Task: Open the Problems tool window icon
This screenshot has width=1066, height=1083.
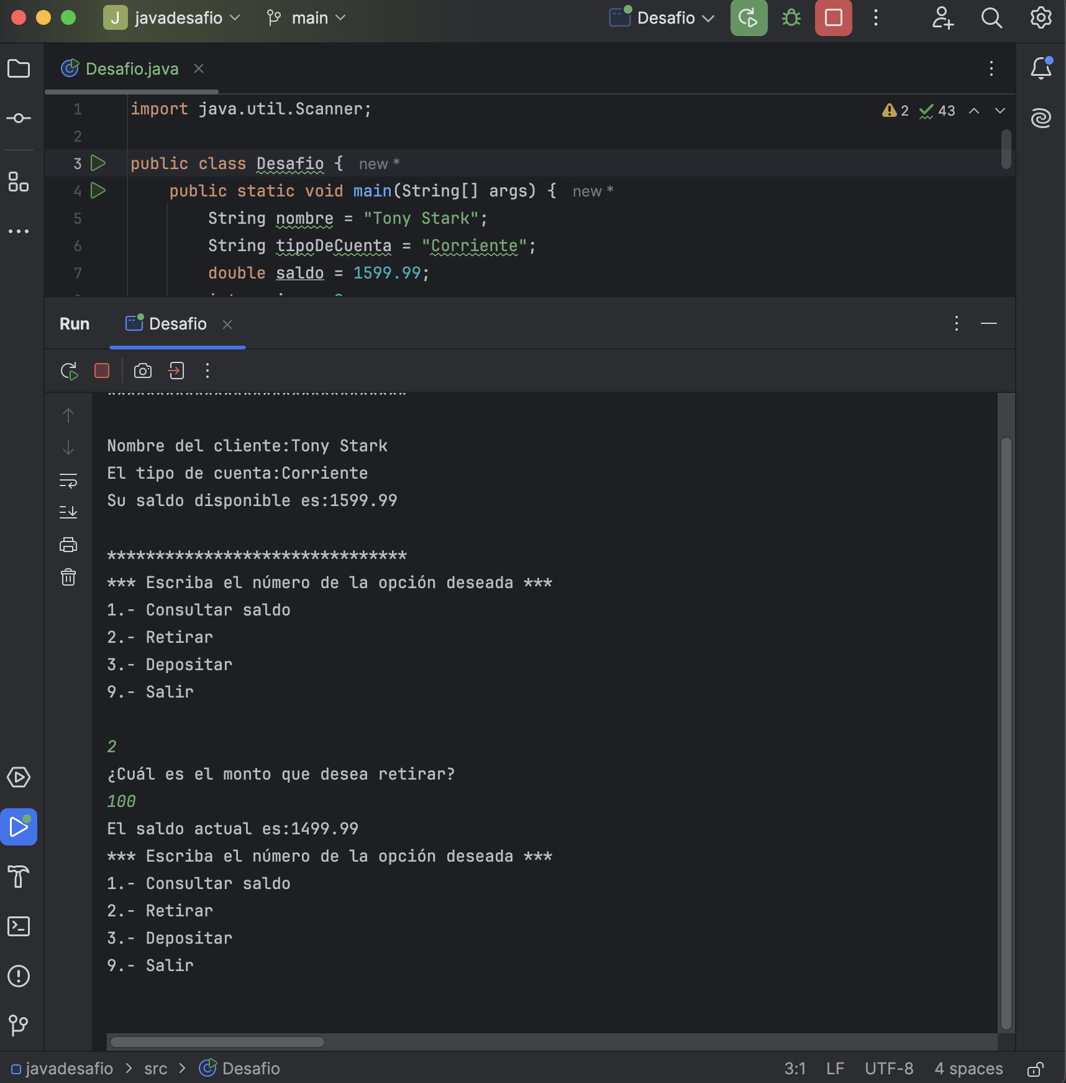Action: coord(19,976)
